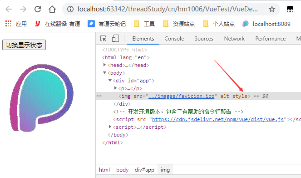Click the three-dot actions beside img row
Image resolution: width=301 pixels, height=178 pixels.
tap(99, 96)
